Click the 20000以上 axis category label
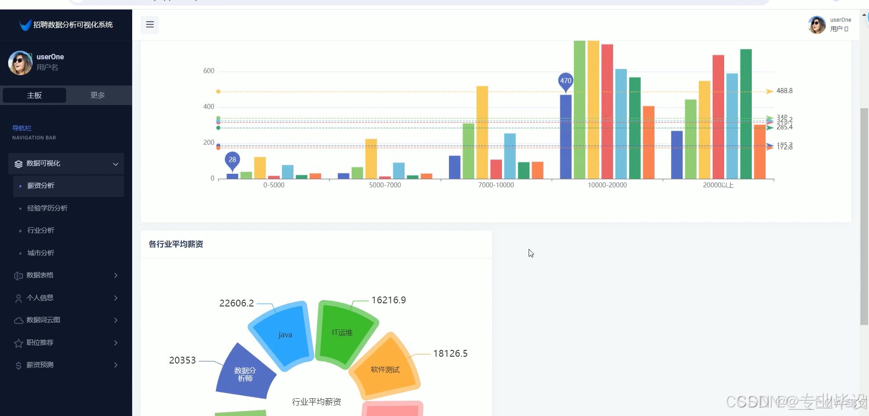The width and height of the screenshot is (869, 416). (x=718, y=185)
